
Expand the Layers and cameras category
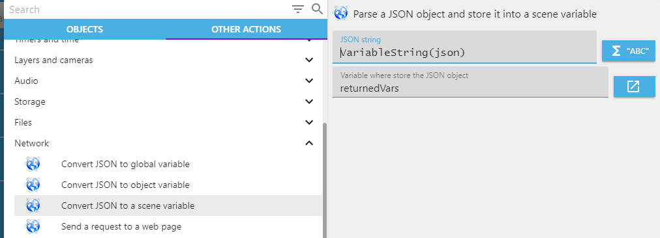309,60
